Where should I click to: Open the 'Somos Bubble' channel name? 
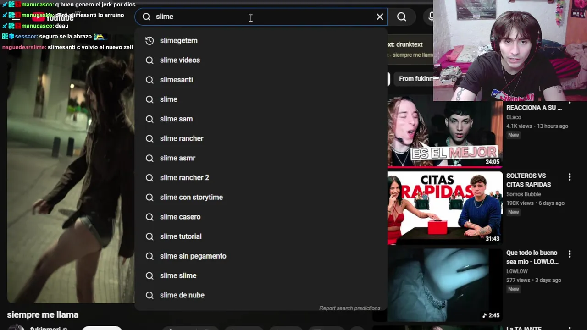click(524, 194)
